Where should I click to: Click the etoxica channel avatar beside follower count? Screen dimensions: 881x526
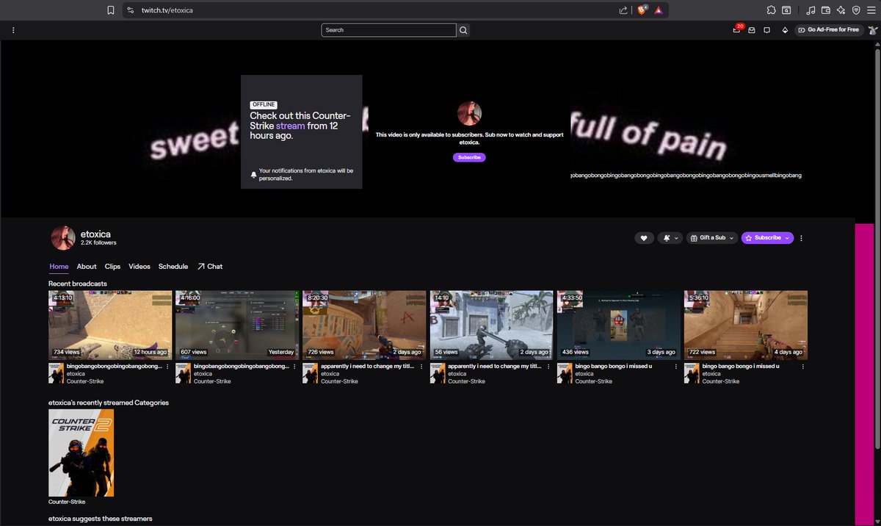coord(63,238)
